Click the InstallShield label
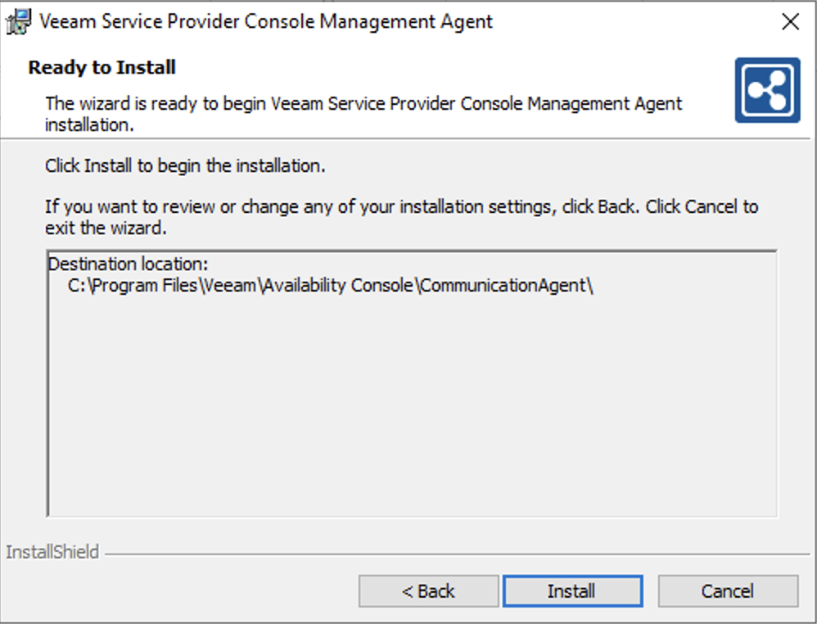Viewport: 817px width, 624px height. (x=51, y=552)
